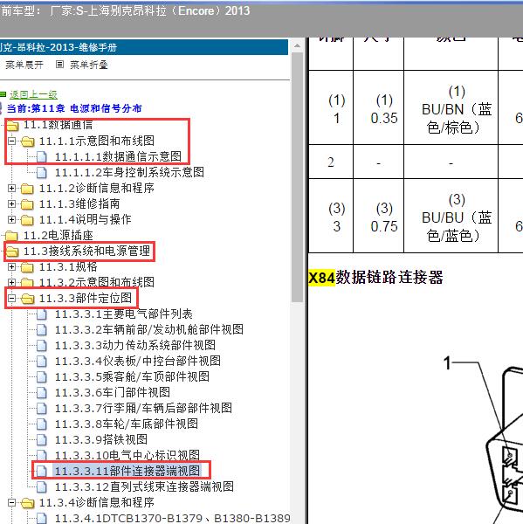Click the 当前:第11章 电源和信号分布 heading

click(74, 108)
